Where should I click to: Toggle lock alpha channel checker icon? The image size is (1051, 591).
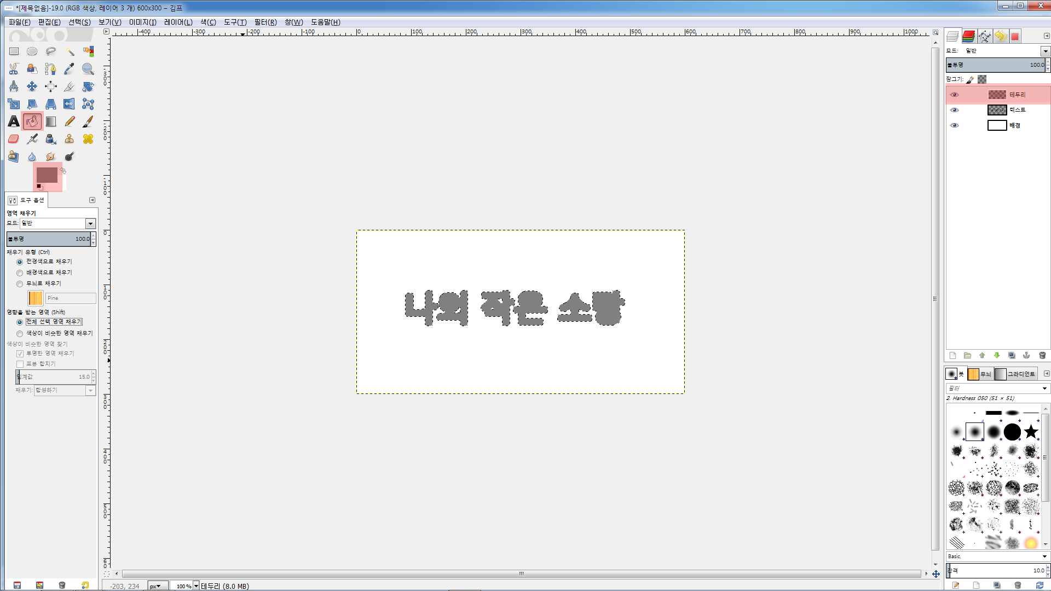click(x=982, y=79)
